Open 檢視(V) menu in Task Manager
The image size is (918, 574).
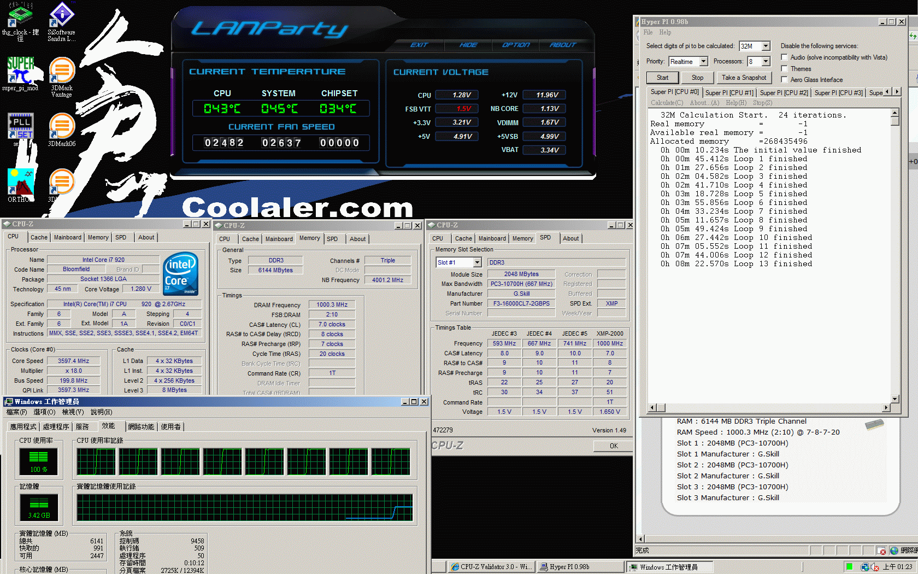[73, 412]
